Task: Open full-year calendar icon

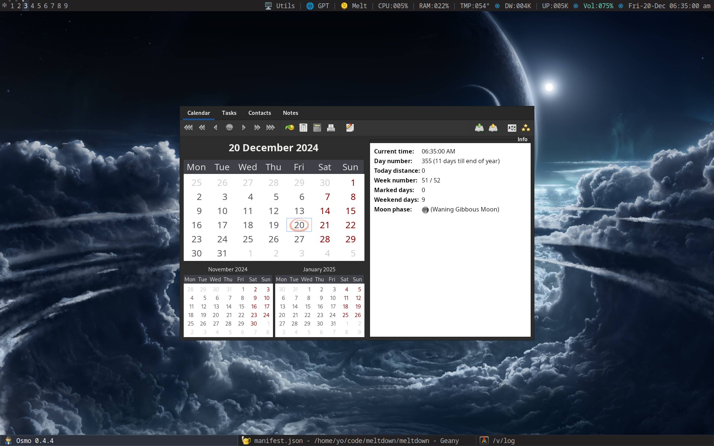Action: pos(303,128)
